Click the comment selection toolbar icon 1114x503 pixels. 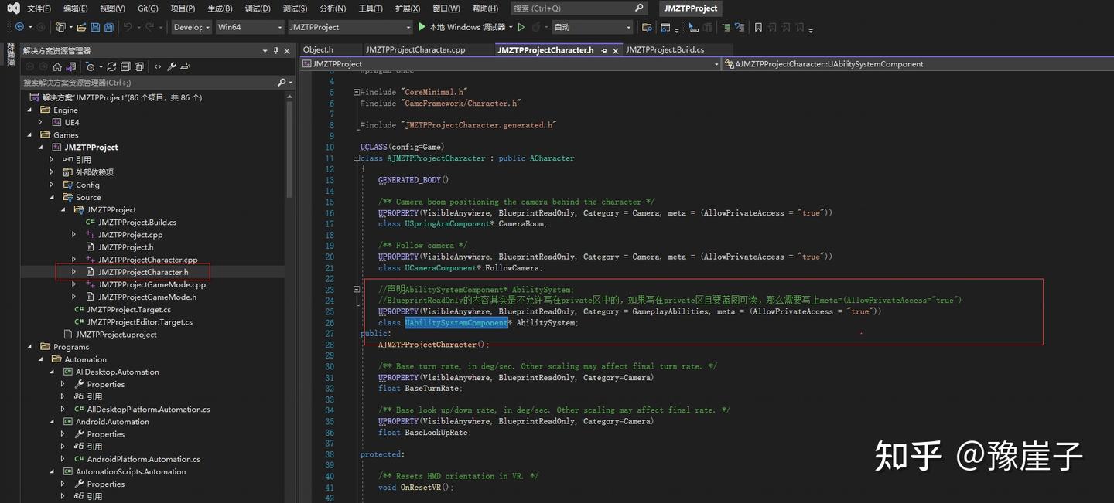(726, 27)
